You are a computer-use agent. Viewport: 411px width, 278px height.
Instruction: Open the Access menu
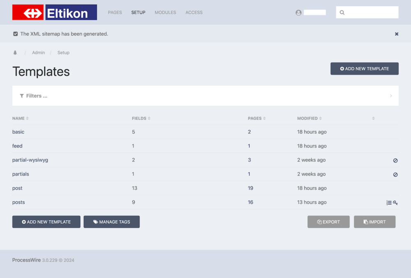[194, 13]
